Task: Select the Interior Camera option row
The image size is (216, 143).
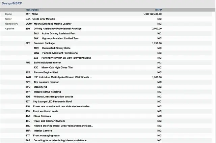Action: point(43,131)
